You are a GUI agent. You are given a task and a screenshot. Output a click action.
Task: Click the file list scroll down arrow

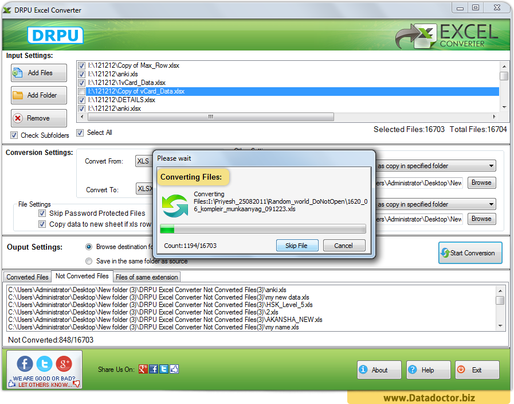pyautogui.click(x=504, y=107)
